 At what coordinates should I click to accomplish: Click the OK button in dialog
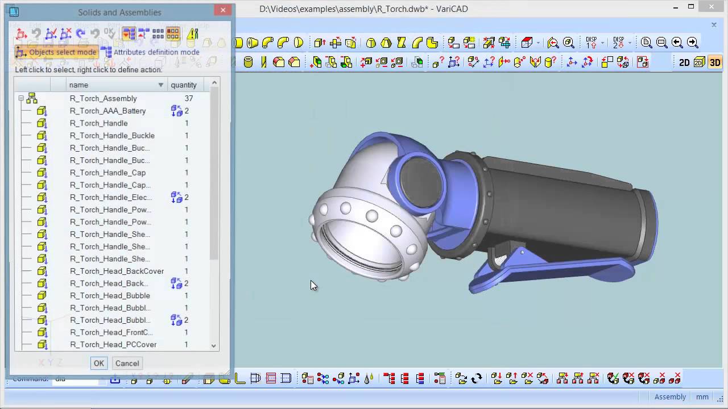98,364
